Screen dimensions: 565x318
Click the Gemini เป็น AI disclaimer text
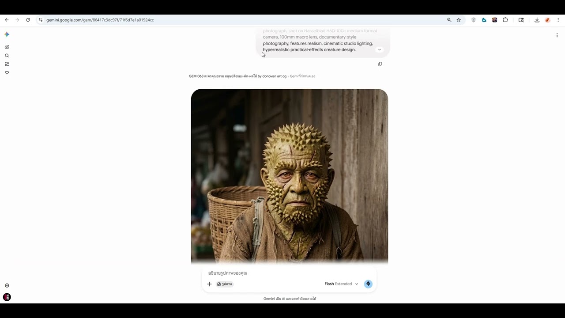(290, 299)
